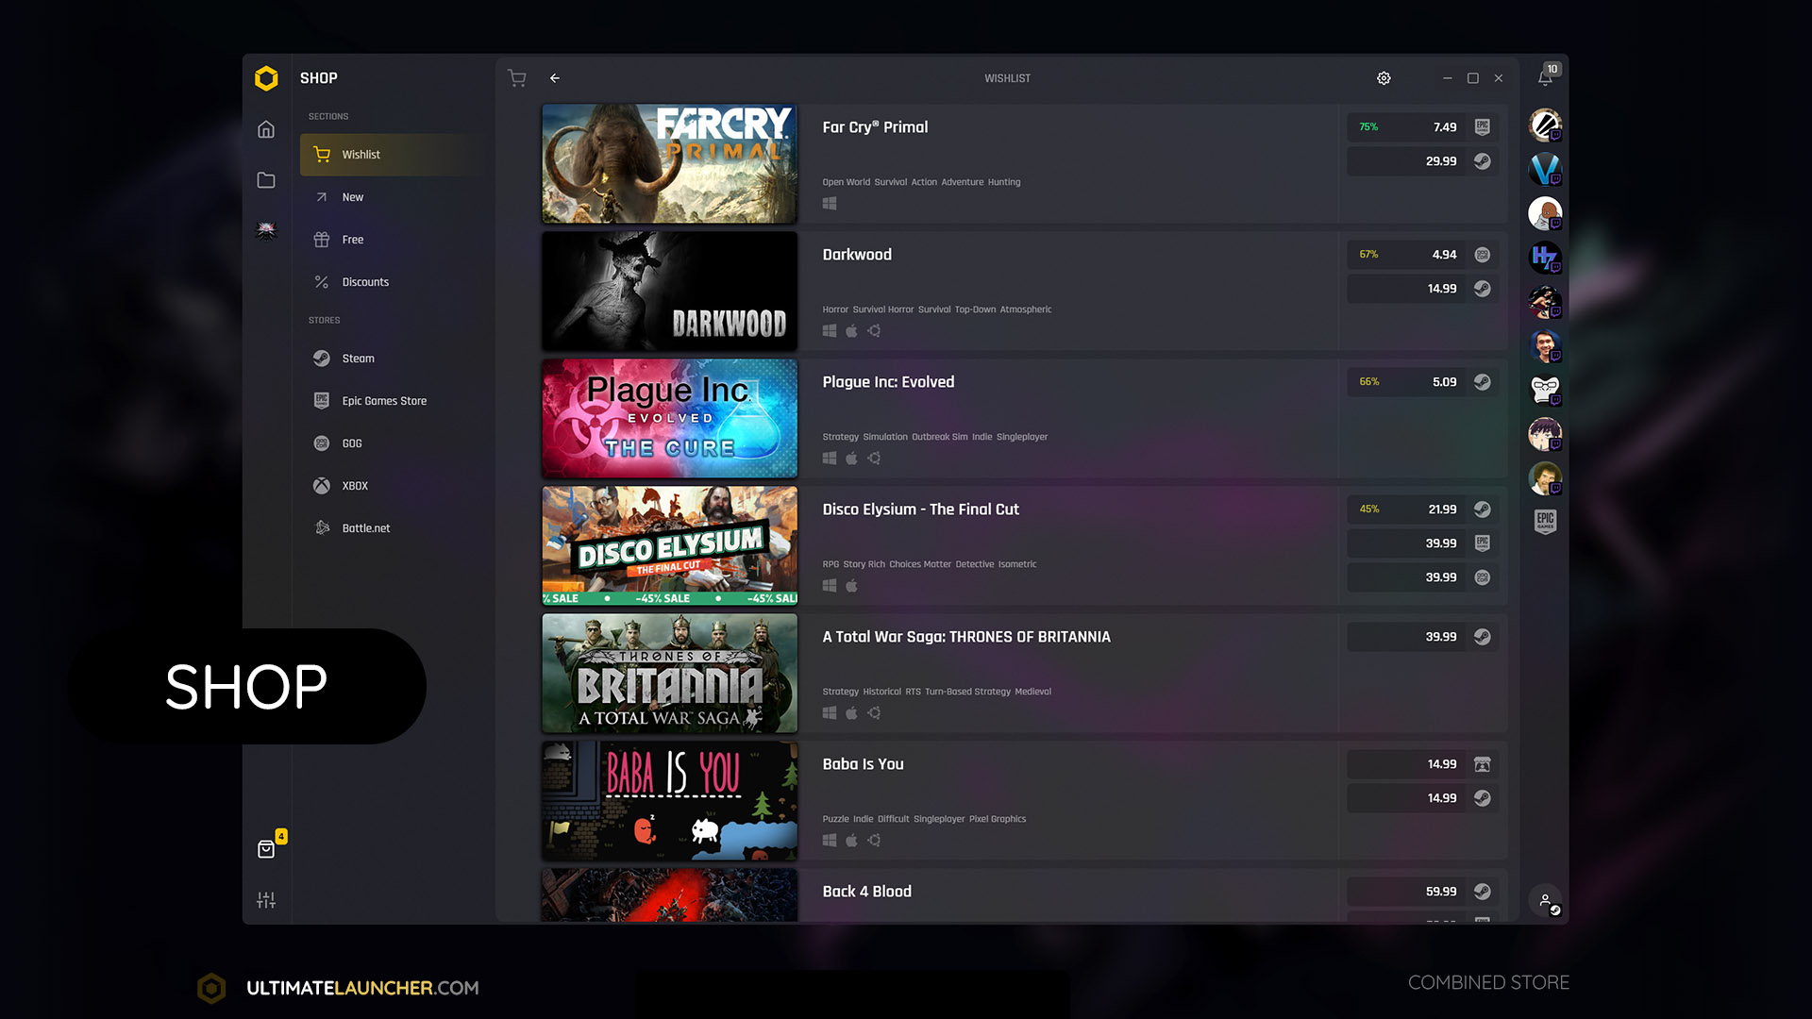Click the Darkwood title text
The image size is (1812, 1019).
click(857, 255)
